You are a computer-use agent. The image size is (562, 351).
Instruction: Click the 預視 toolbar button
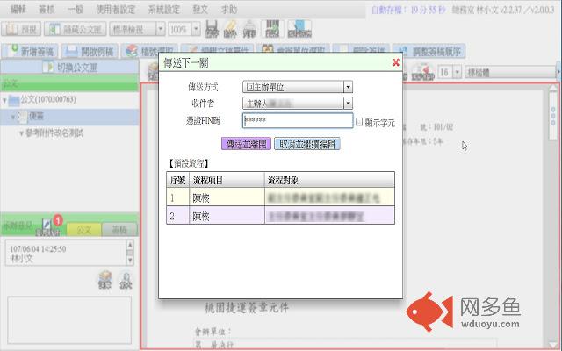tap(21, 29)
